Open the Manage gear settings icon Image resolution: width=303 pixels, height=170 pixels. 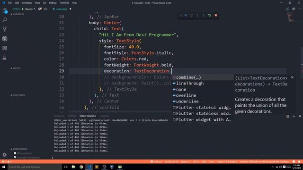pyautogui.click(x=5, y=154)
